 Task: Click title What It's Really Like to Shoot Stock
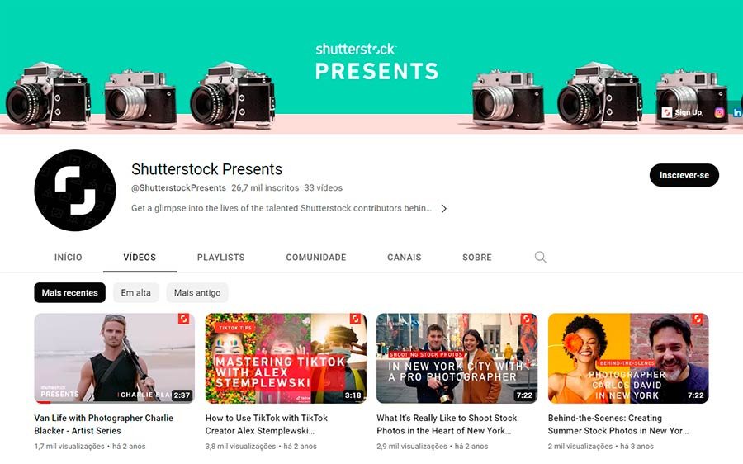tap(447, 424)
